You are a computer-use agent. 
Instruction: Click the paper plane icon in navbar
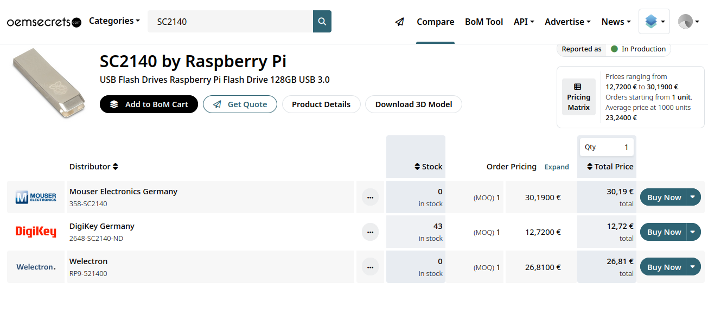point(400,22)
